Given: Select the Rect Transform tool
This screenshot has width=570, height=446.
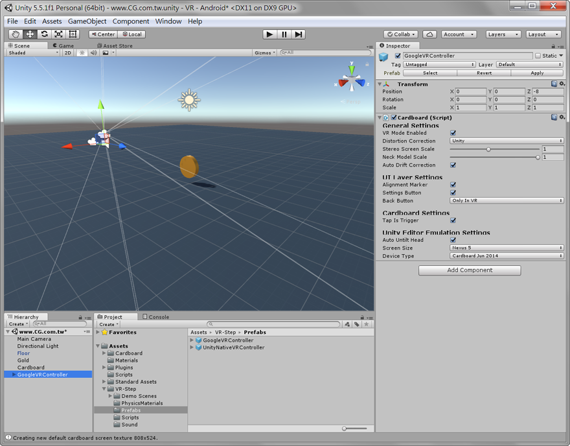Looking at the screenshot, I should tap(73, 34).
